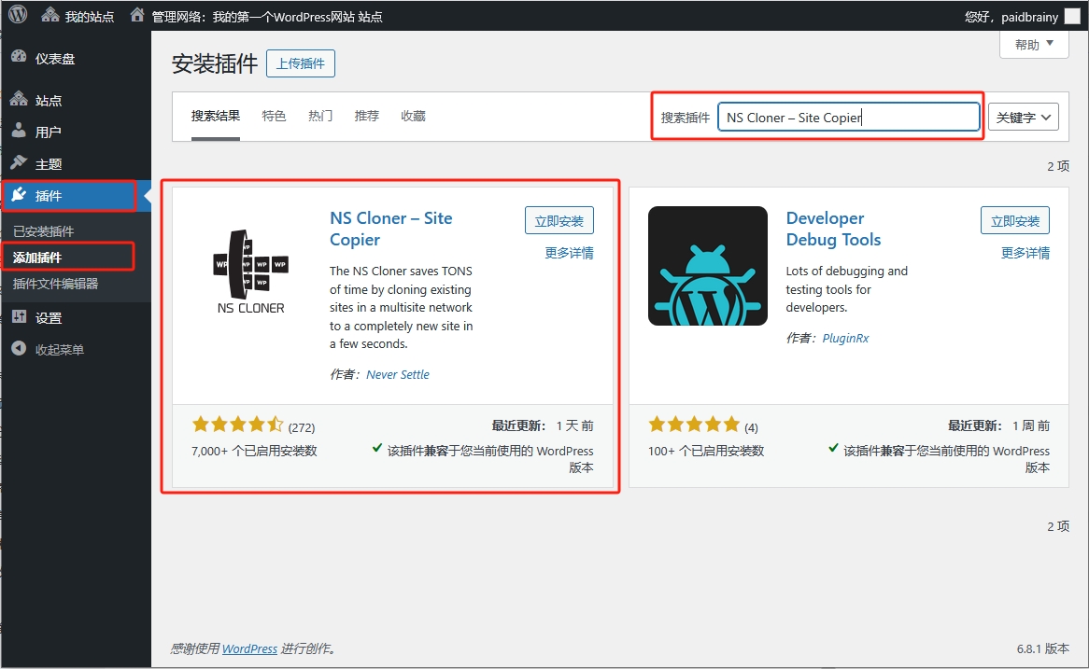Viewport: 1089px width, 669px height.
Task: Open the keyword (关键字) search type dropdown
Action: (x=1023, y=118)
